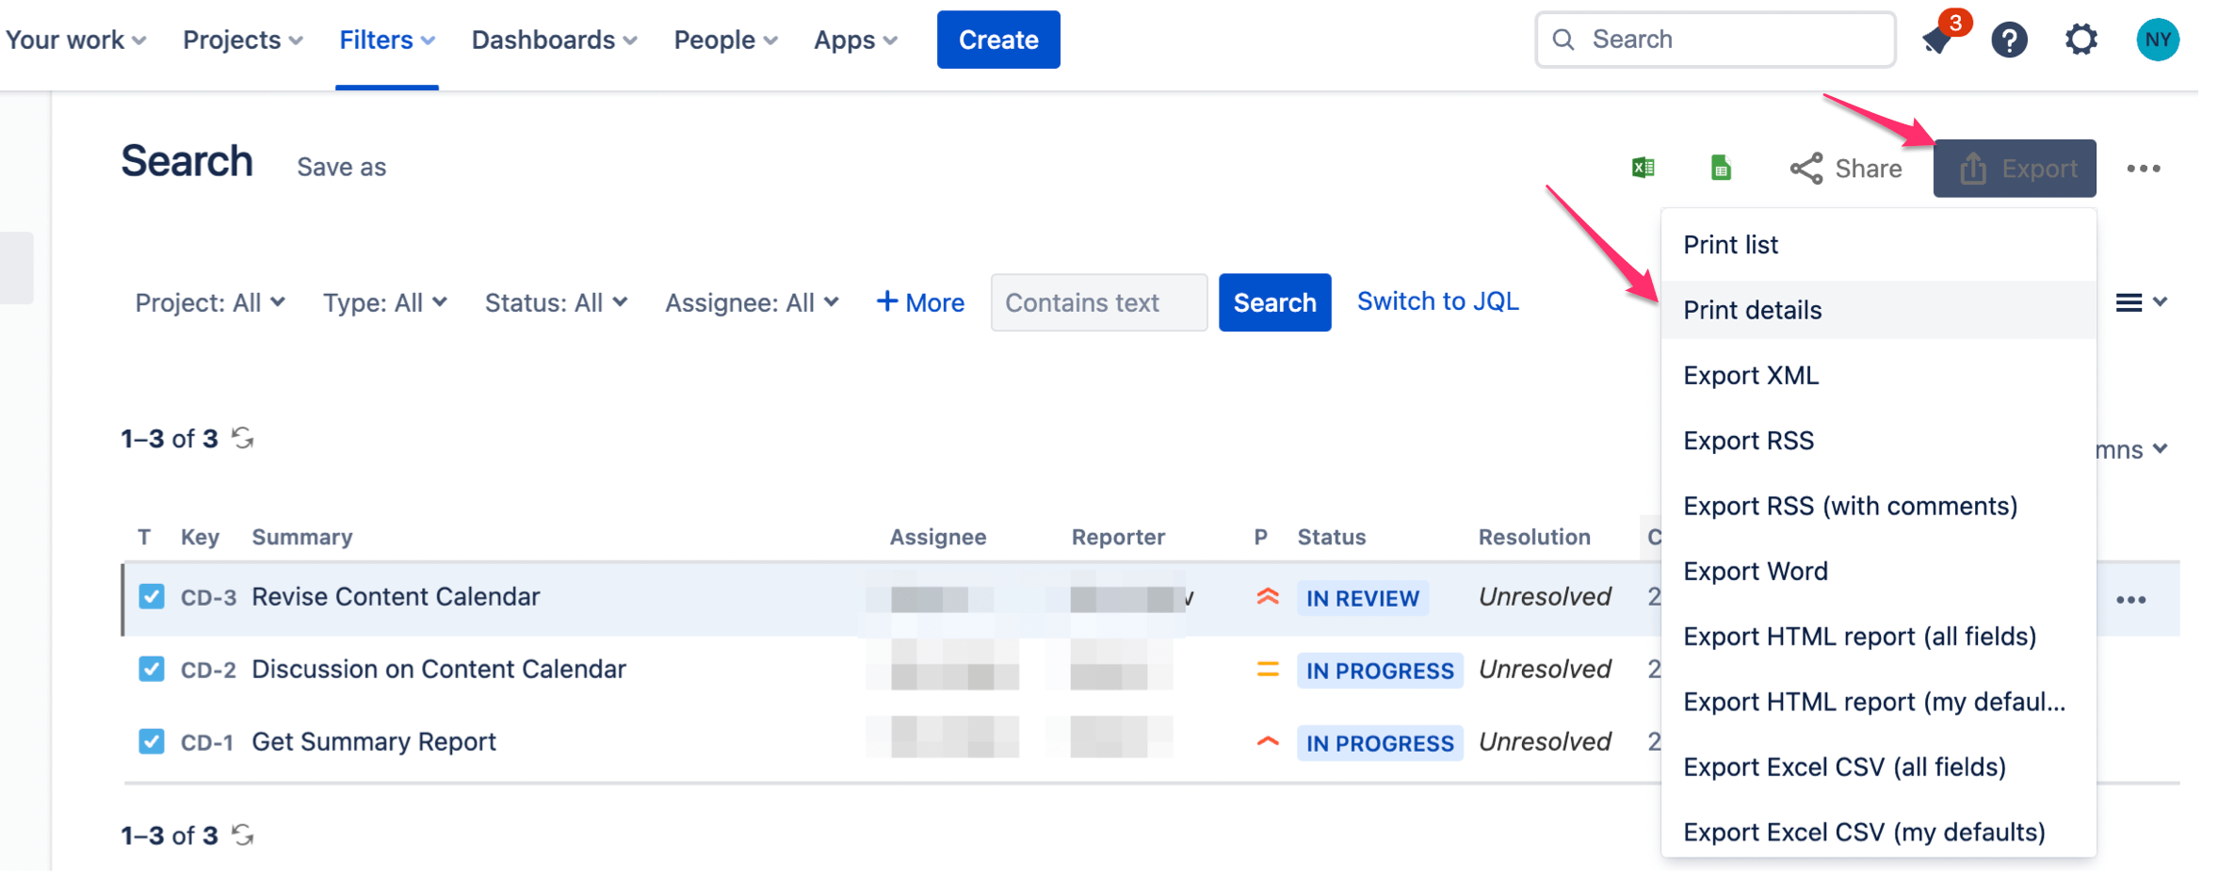Refresh results icon next to top 1–3 of 3
This screenshot has height=892, width=2234.
tap(243, 438)
